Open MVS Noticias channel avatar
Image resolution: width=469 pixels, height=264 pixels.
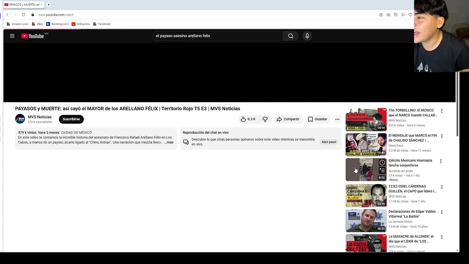pos(20,119)
